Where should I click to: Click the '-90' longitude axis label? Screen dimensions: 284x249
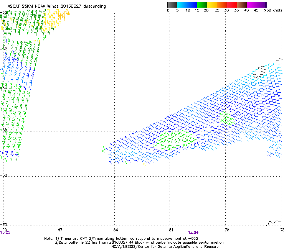(x=3, y=230)
